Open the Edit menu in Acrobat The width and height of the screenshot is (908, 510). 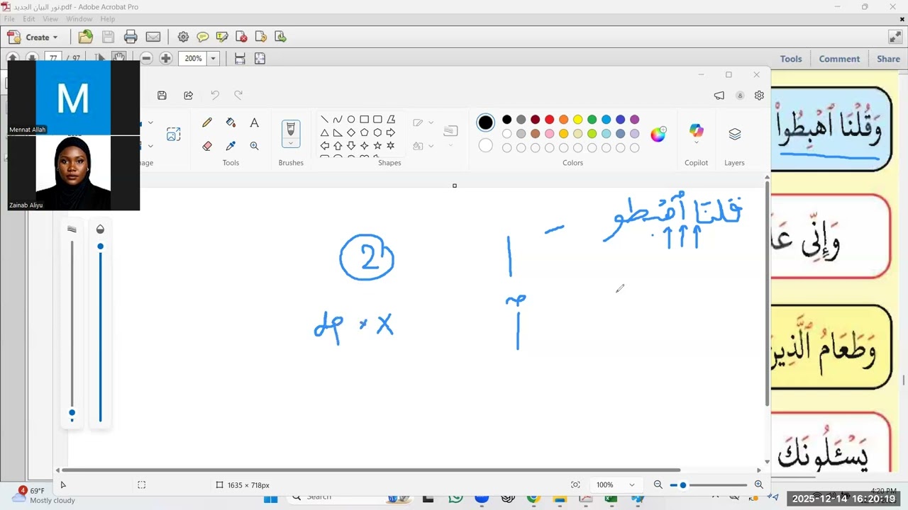[x=29, y=19]
